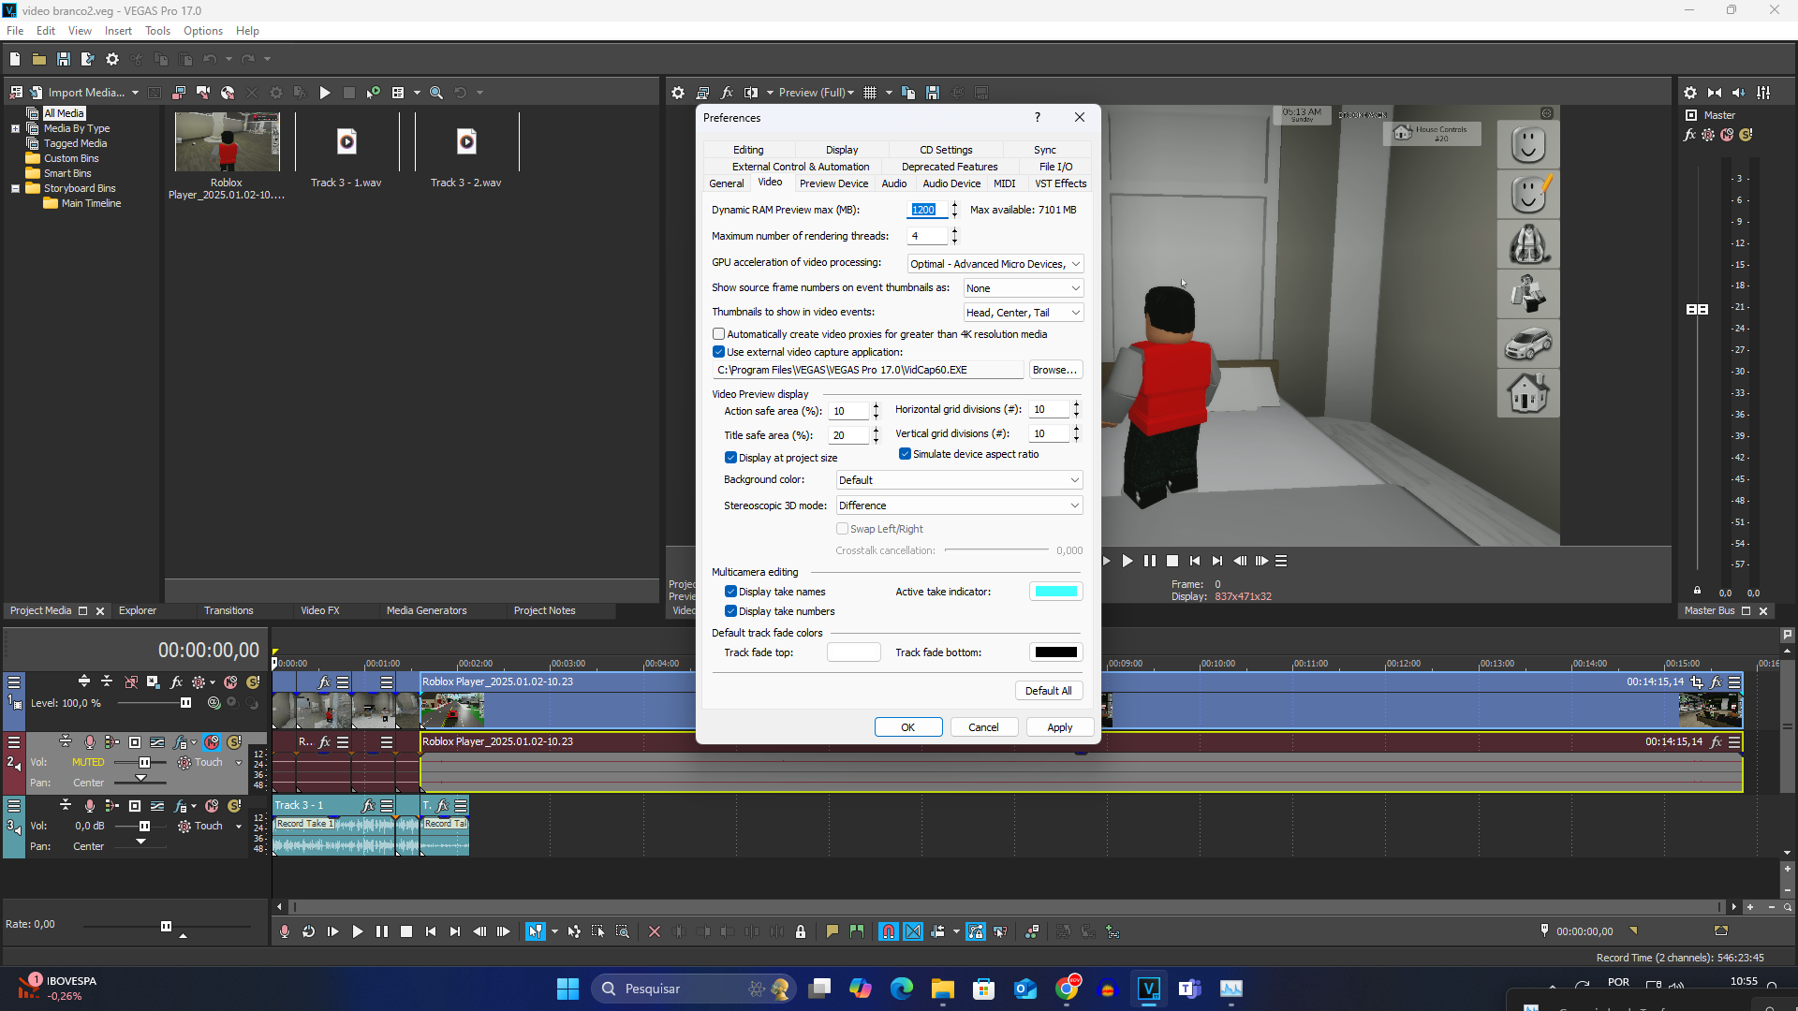Toggle the magnet Enable Snapping icon
Screen dimensions: 1798x1011
point(889,931)
